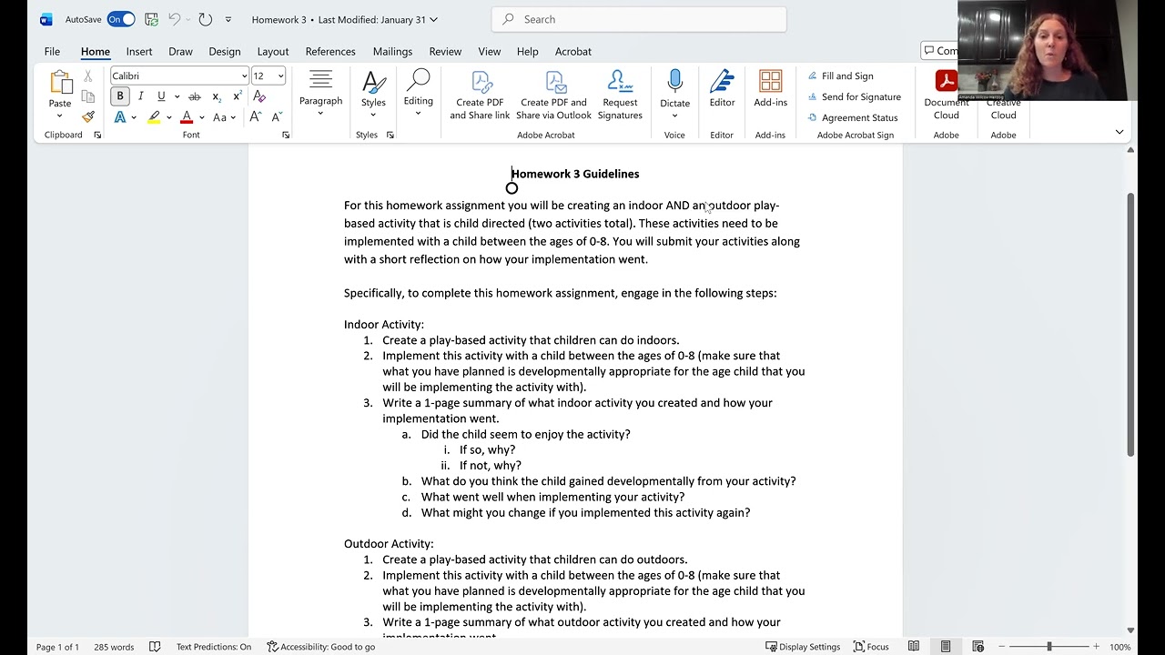Click the Redo arrow icon
Viewport: 1165px width, 655px height.
pyautogui.click(x=205, y=19)
